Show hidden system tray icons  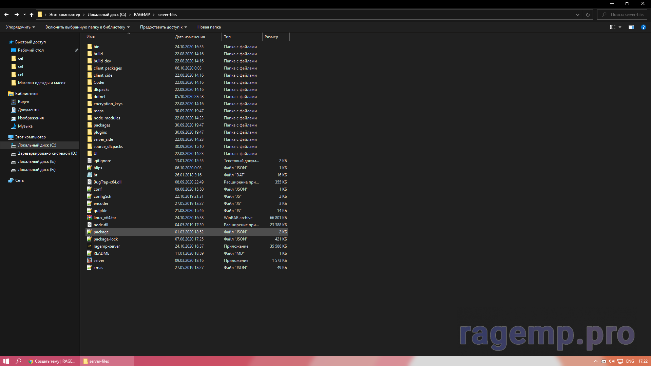tap(595, 361)
